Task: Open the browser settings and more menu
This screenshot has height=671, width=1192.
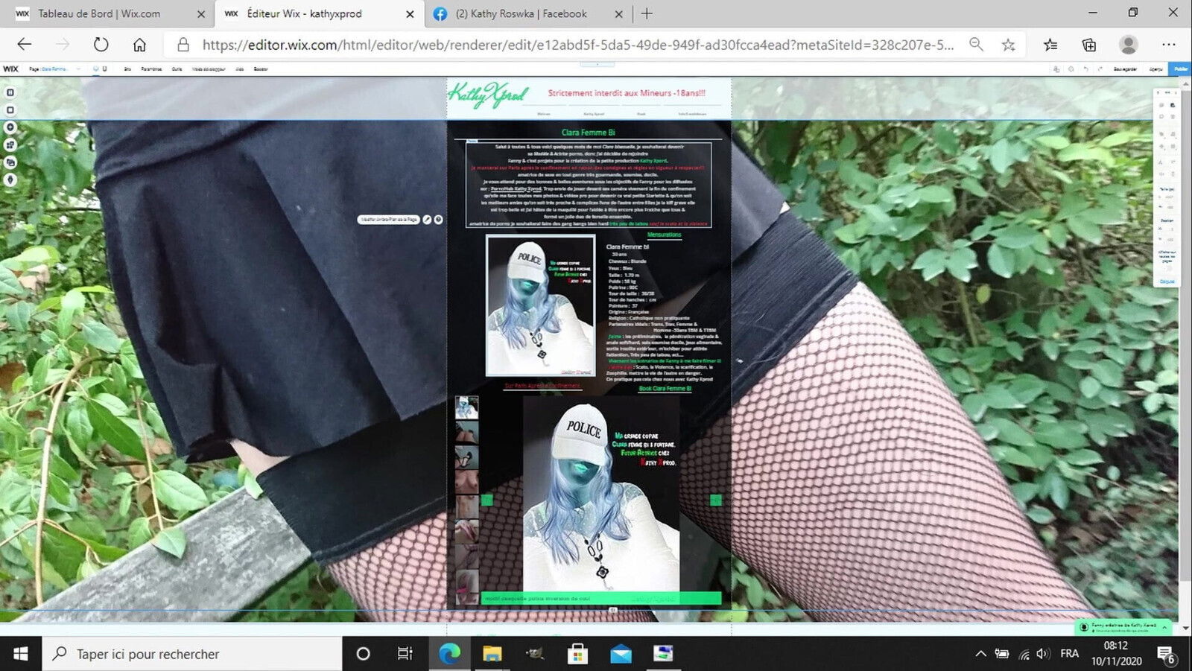Action: coord(1168,45)
